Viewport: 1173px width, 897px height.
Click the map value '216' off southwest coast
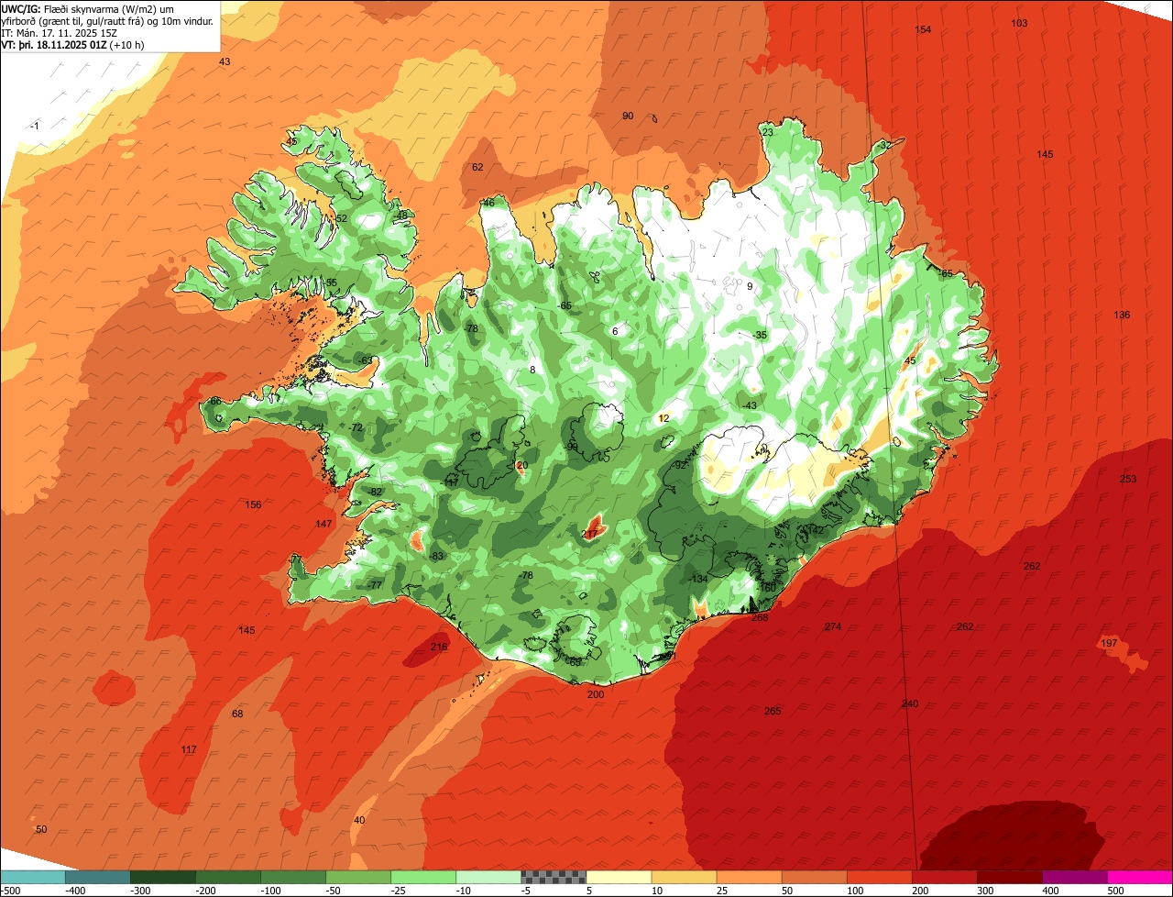coord(439,647)
